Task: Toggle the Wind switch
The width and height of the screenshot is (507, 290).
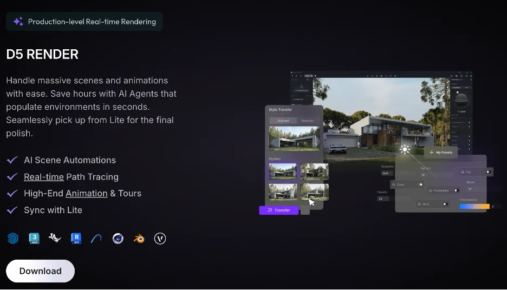Action: 445,204
